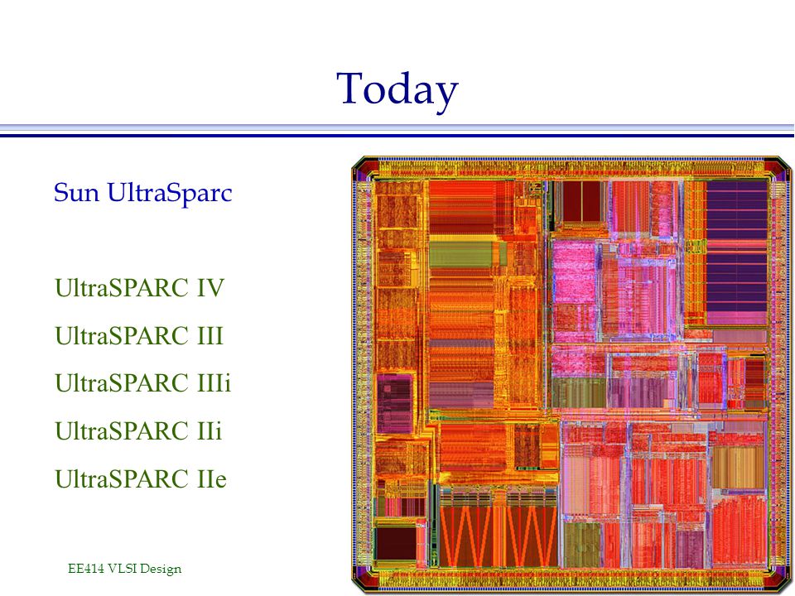This screenshot has height=596, width=795.
Task: Click the 'EE414 VLSI Design' footer text
Action: [x=125, y=569]
